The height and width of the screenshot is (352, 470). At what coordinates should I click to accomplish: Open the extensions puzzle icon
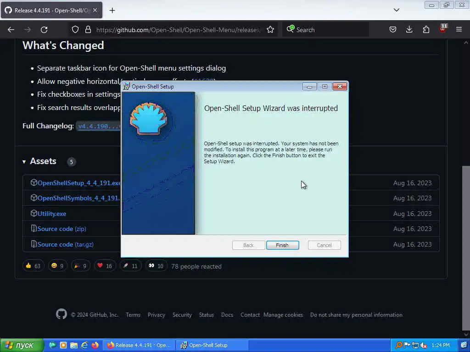[x=426, y=29]
